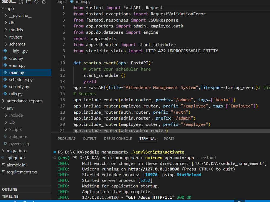Click the Python icon beside __init__.py

pyautogui.click(x=5, y=51)
